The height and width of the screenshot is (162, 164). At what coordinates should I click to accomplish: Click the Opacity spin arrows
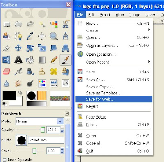pos(62,130)
